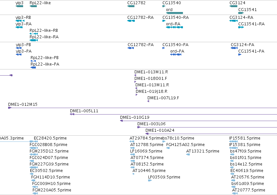277x195 pixels.
Task: Click the yip3 gene label
Action: (20, 3)
